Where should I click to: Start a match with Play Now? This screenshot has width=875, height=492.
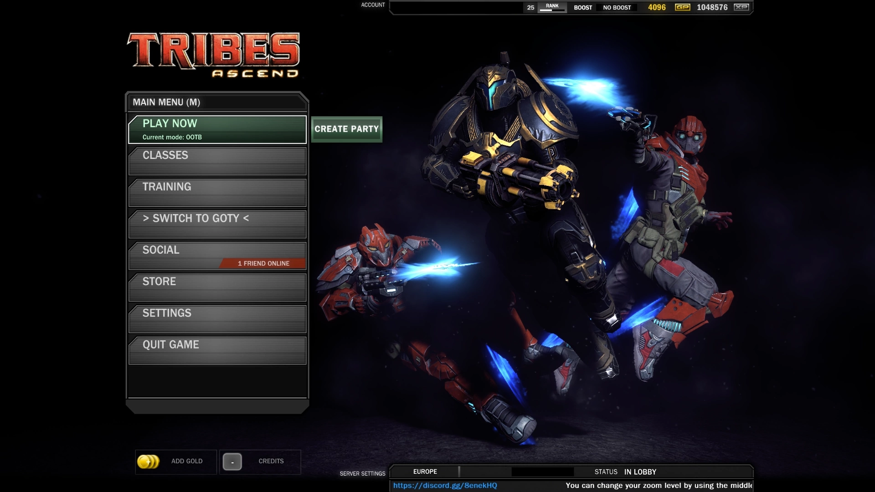[x=217, y=129]
